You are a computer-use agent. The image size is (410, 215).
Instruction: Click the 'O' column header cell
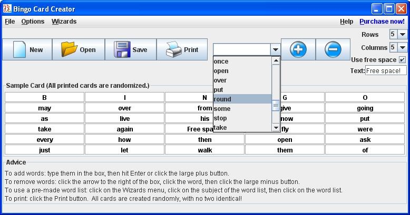point(365,97)
